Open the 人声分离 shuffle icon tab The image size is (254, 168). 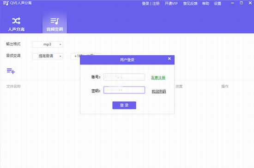16,24
